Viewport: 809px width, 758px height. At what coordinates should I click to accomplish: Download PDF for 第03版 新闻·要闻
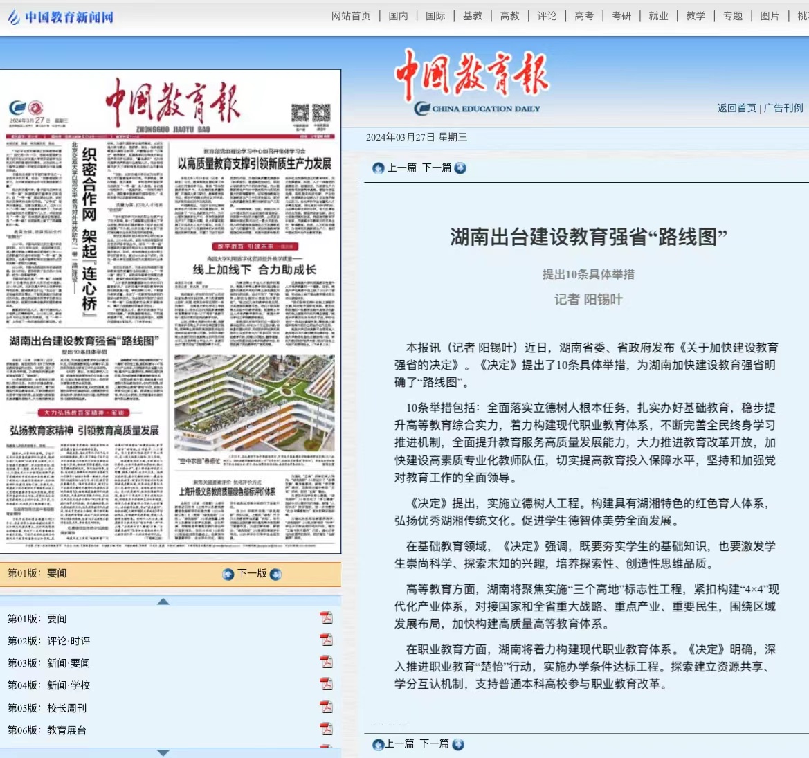[326, 662]
